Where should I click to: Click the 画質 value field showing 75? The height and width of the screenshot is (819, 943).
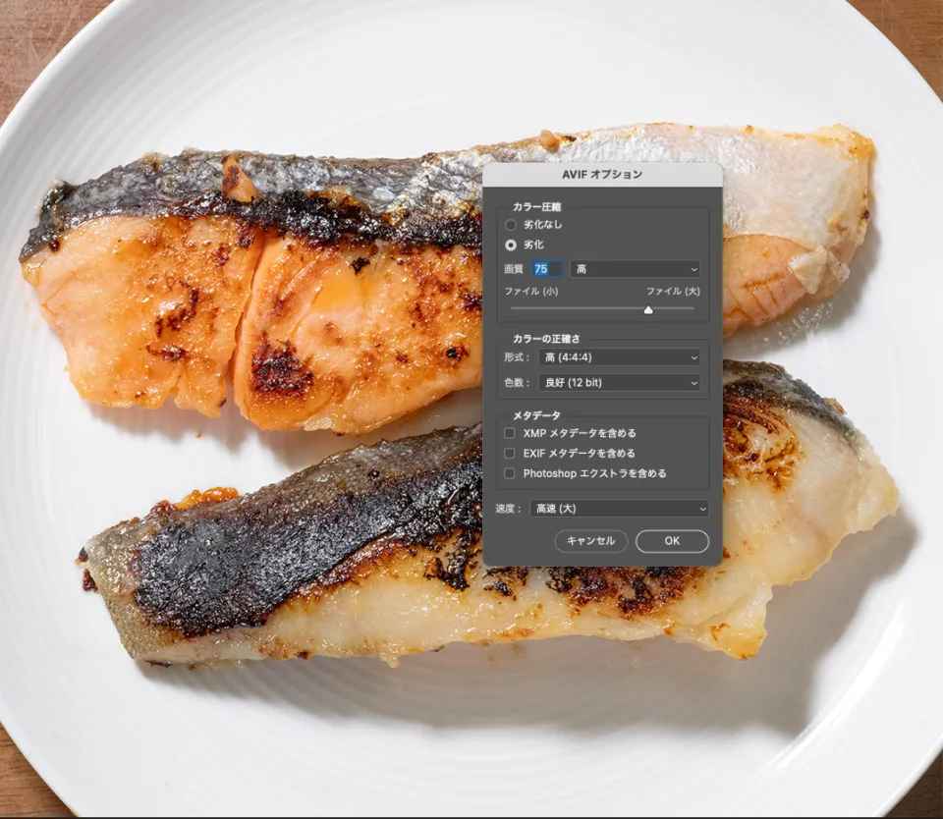[547, 268]
